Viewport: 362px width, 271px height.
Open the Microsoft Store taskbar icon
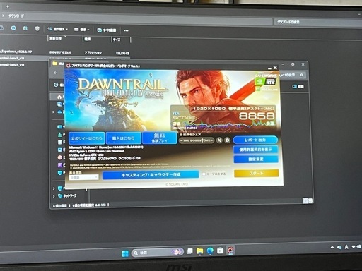[x=220, y=251]
